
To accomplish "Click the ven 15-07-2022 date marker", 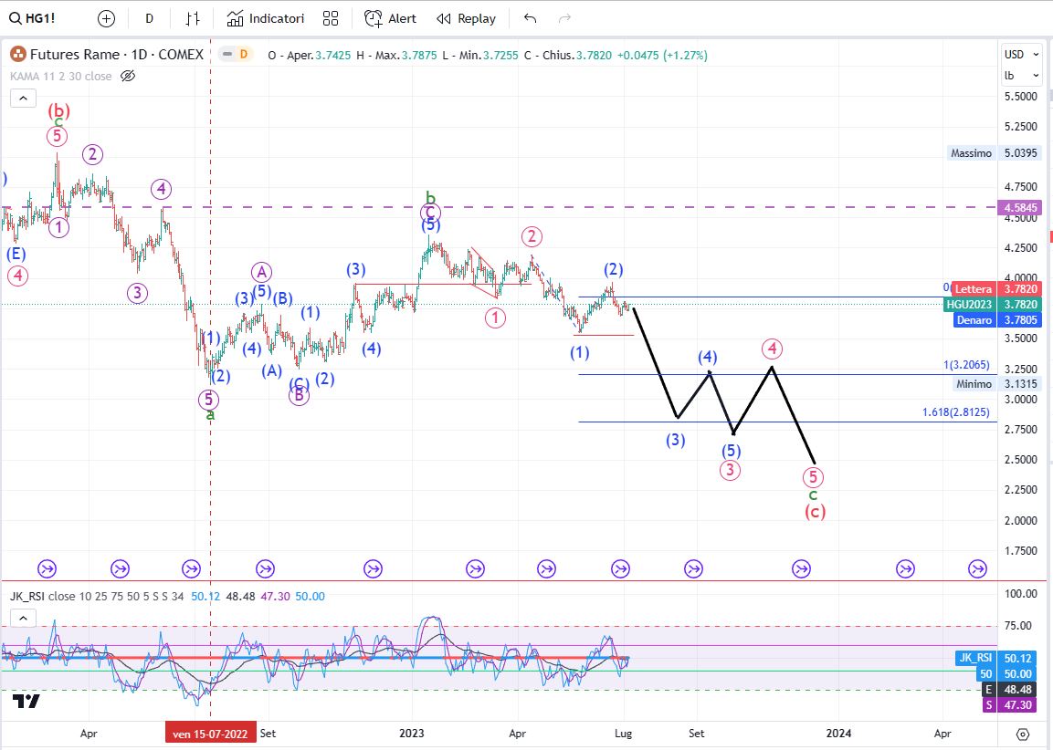I will 211,733.
